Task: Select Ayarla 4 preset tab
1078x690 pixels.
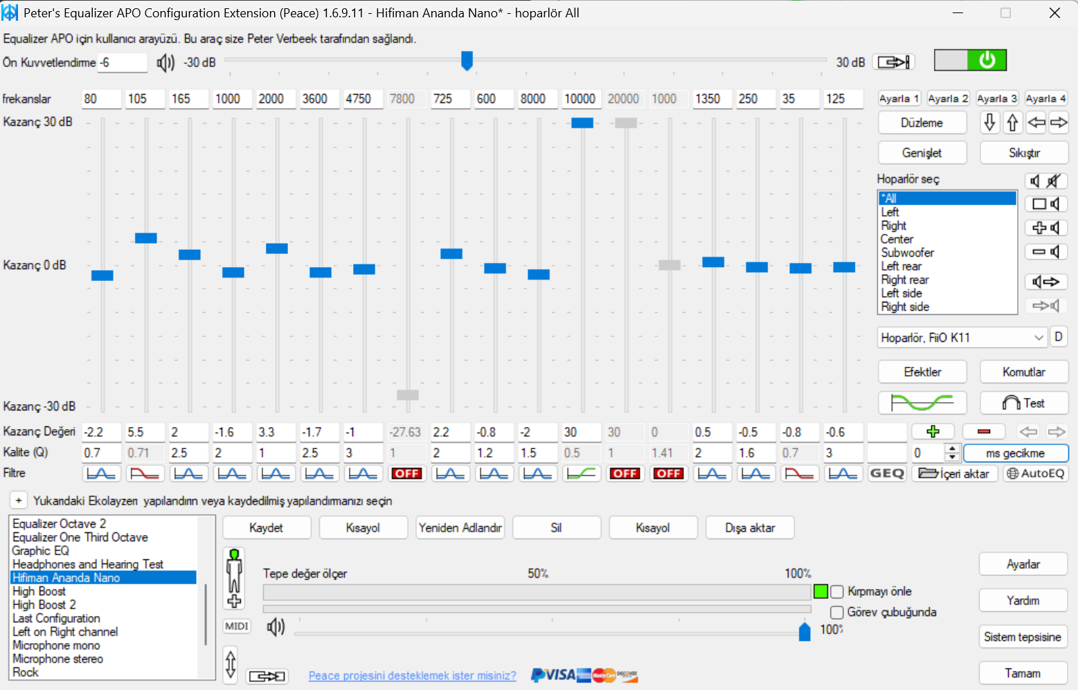Action: tap(1046, 98)
